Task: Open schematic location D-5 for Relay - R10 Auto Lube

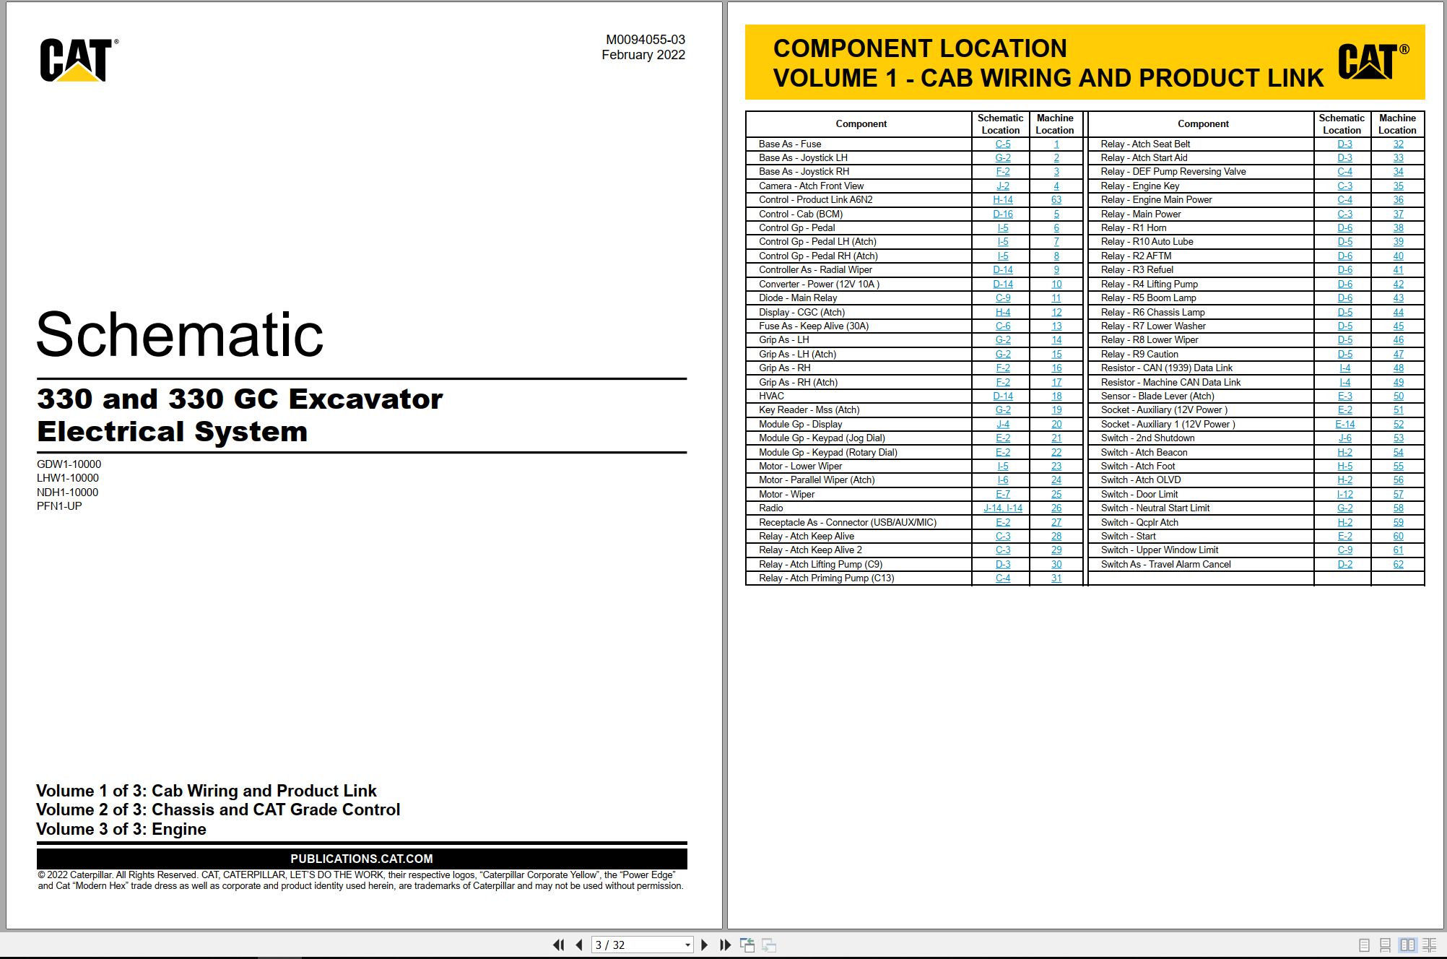Action: tap(1344, 242)
